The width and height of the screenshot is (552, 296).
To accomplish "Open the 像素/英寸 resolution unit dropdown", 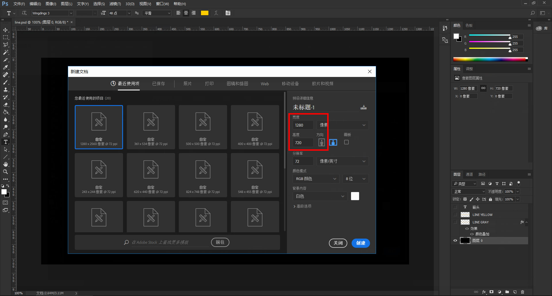I will point(342,161).
